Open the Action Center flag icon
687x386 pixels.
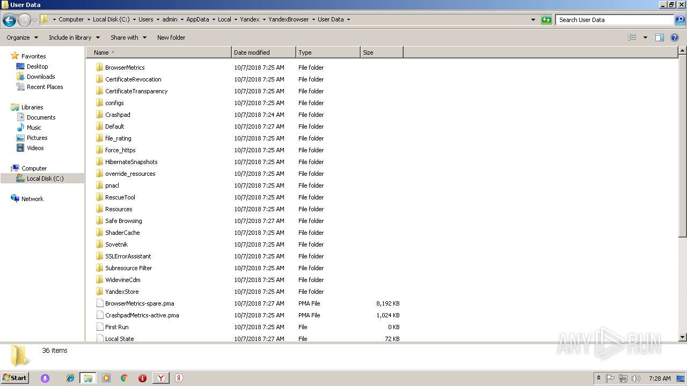click(x=610, y=378)
